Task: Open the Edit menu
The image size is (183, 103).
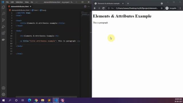Action: point(12,2)
